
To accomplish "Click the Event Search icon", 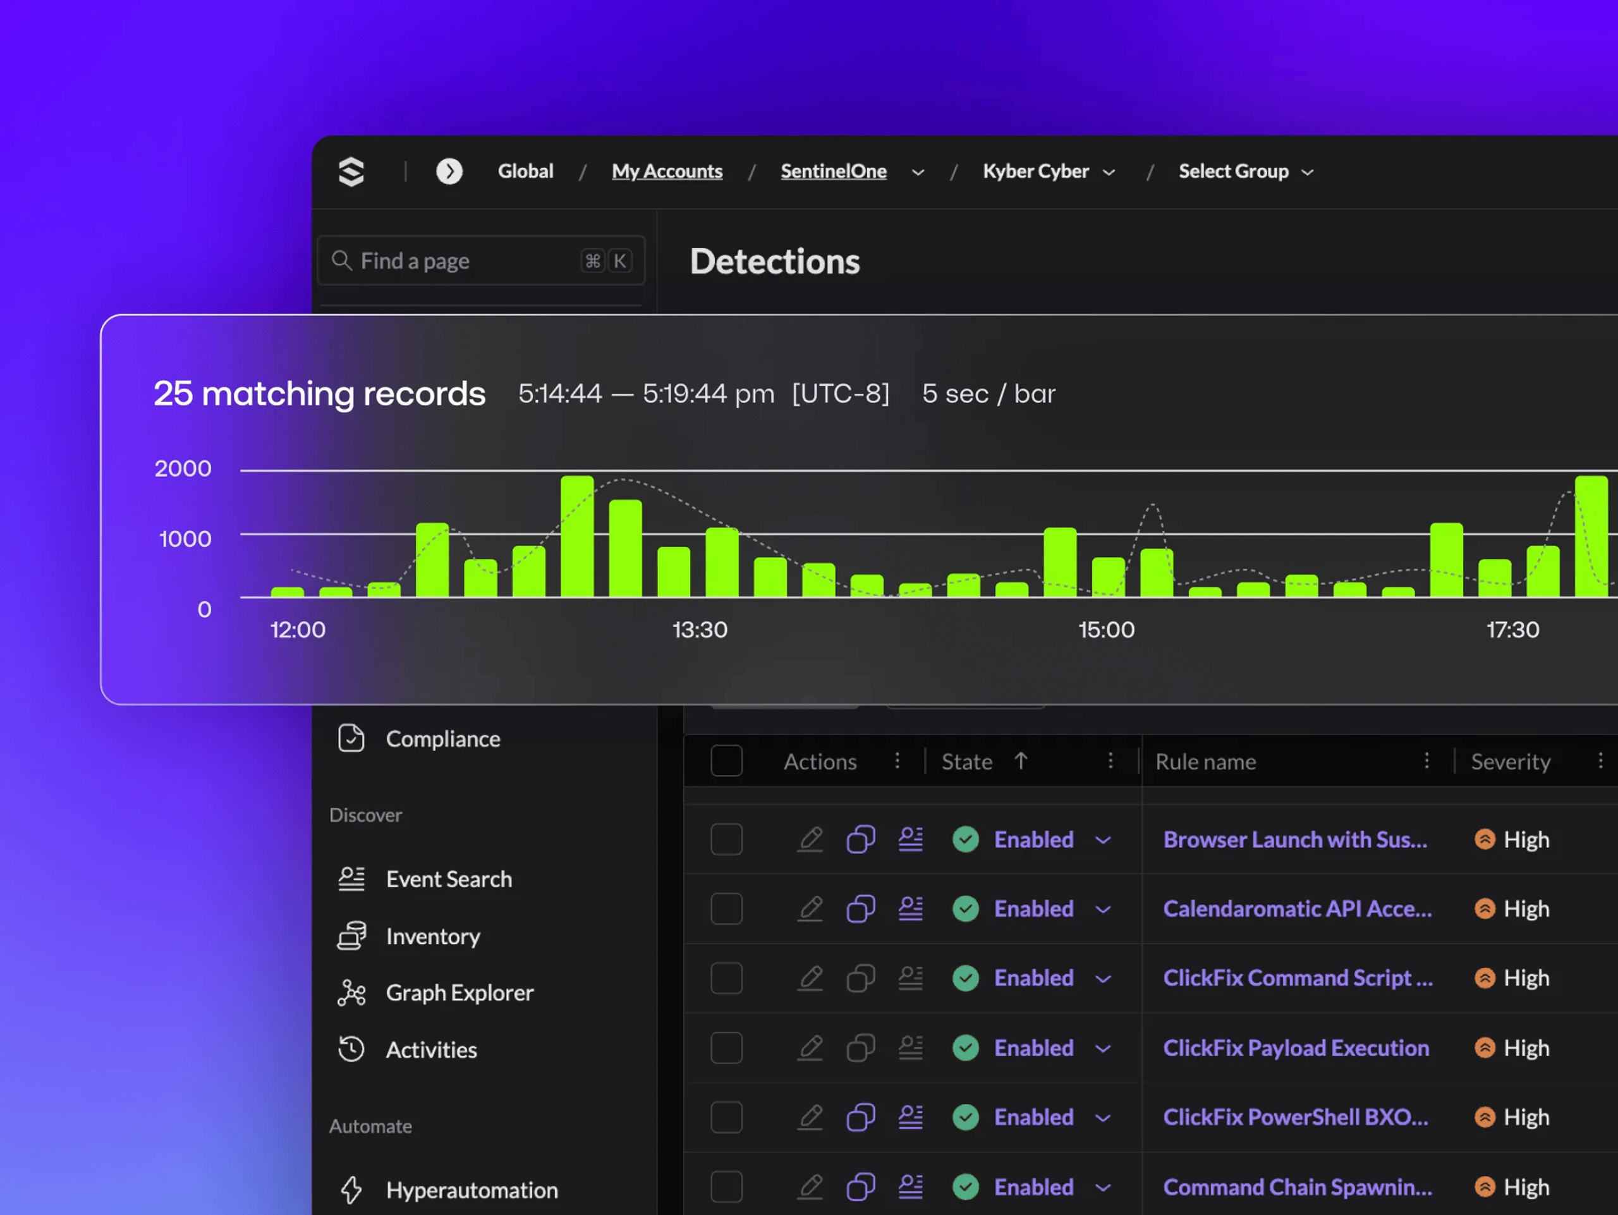I will [x=351, y=879].
